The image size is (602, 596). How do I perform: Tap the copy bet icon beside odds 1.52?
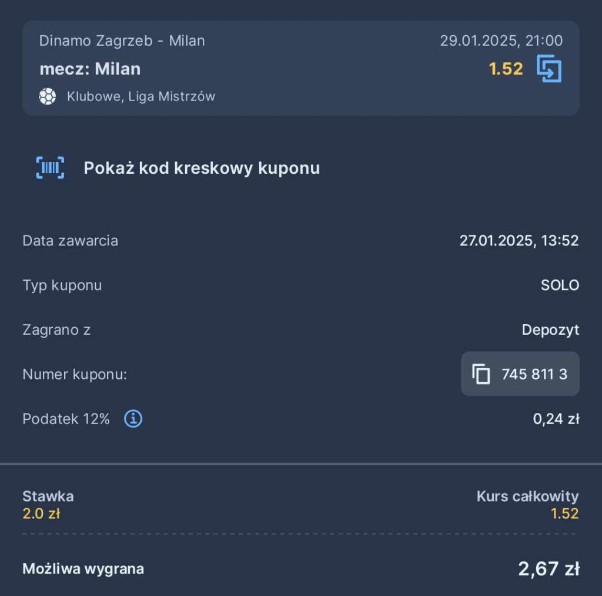(x=549, y=69)
